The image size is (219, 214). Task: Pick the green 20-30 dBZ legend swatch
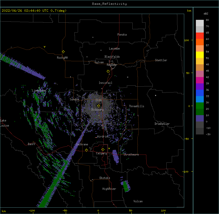(x=200, y=106)
